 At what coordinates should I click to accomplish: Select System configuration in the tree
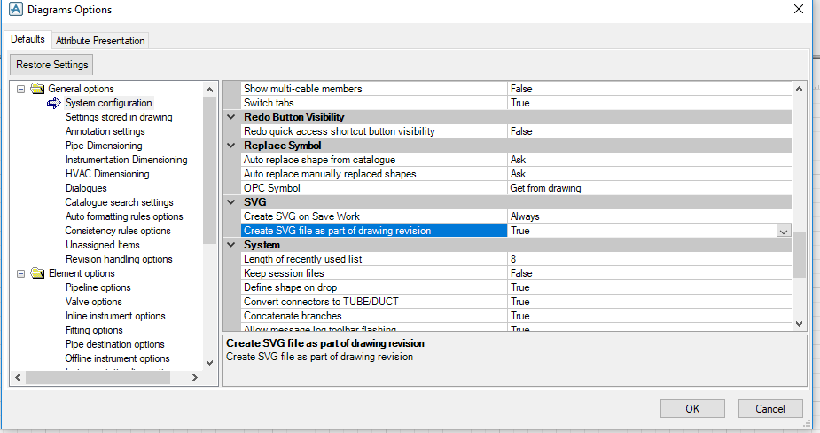coord(109,103)
